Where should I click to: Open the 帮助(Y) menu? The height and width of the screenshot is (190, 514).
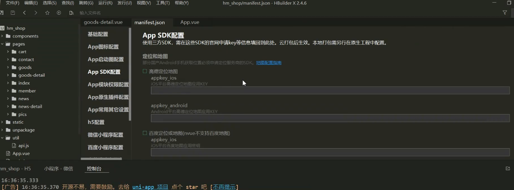182,3
